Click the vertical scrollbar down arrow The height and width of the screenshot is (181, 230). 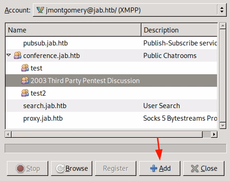[223, 125]
